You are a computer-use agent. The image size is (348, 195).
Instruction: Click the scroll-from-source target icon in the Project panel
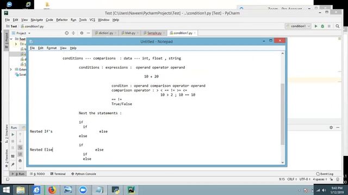pyautogui.click(x=66, y=33)
